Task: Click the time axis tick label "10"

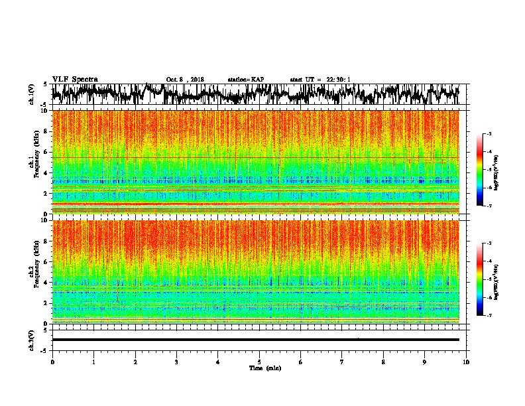Action: tap(466, 362)
